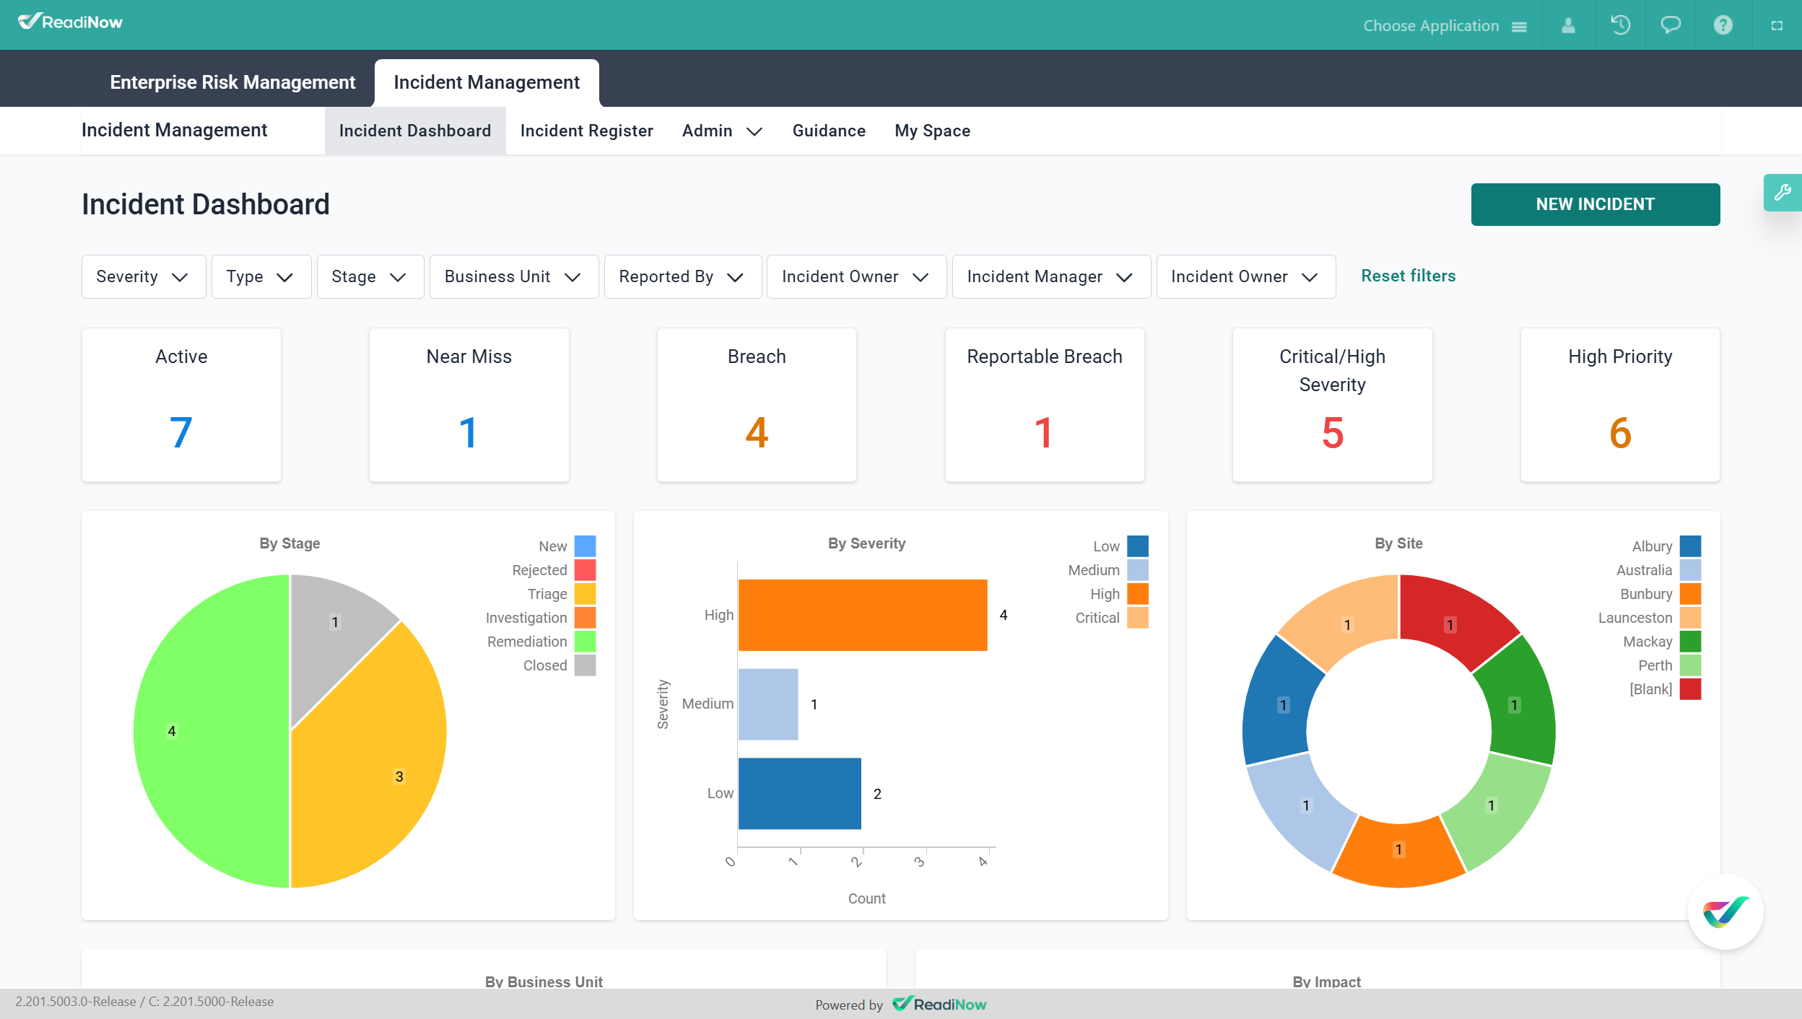Screen dimensions: 1802x1019
Task: Click Reset filters link
Action: pos(1408,276)
